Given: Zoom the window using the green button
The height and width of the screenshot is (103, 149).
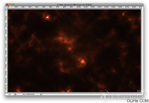Looking at the screenshot, I should click(x=13, y=5).
